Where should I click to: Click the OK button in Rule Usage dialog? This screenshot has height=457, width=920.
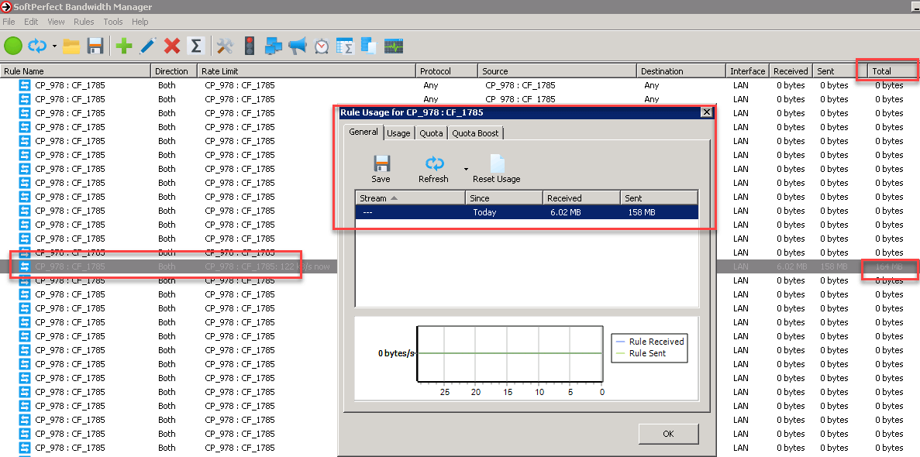[668, 434]
